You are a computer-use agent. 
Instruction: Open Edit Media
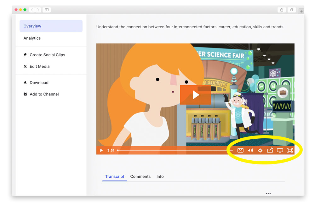(x=40, y=66)
